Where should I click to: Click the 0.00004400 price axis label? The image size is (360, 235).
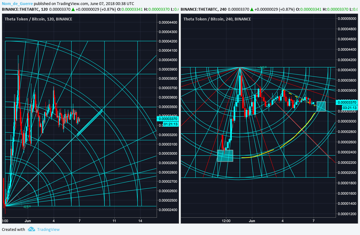168,22
